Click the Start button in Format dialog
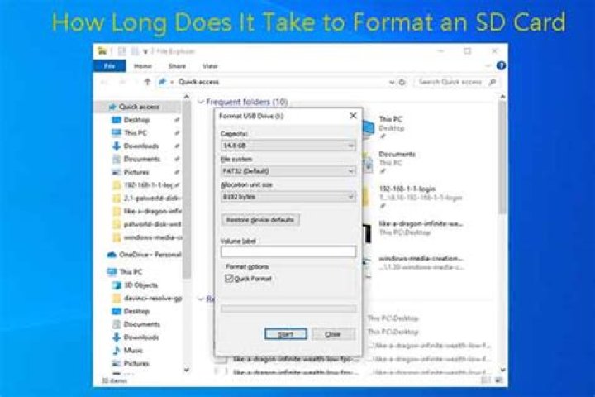 pyautogui.click(x=286, y=333)
